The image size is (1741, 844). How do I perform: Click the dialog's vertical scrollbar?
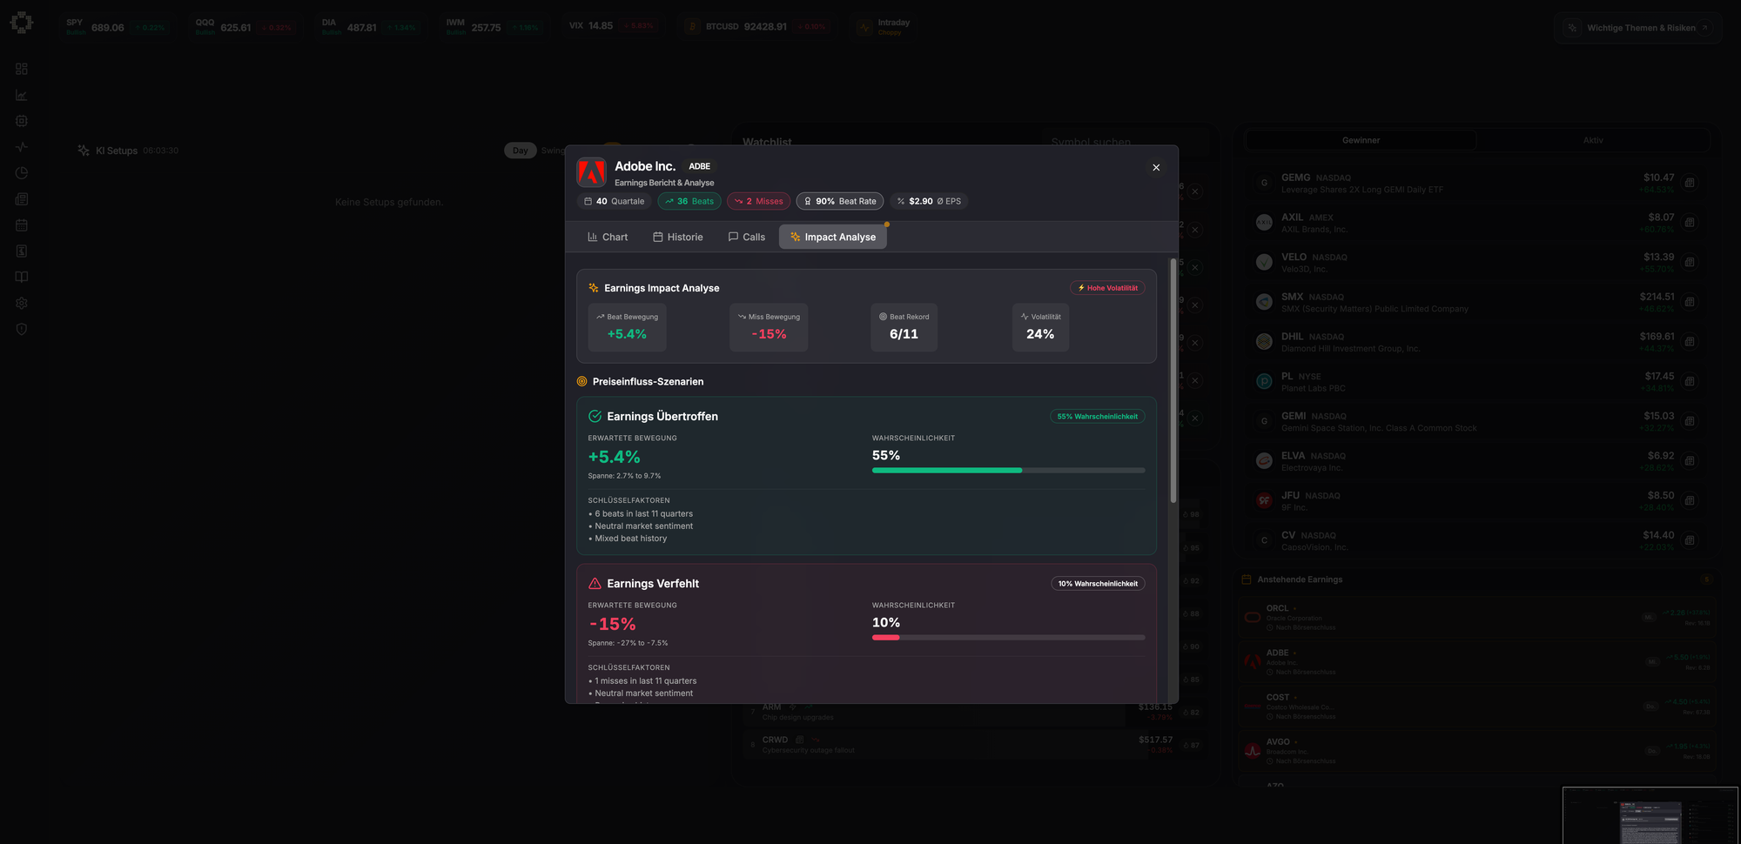point(1173,383)
